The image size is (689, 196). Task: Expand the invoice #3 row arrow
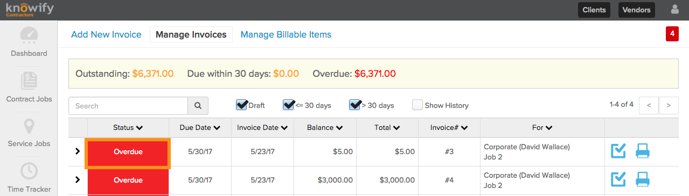[77, 151]
